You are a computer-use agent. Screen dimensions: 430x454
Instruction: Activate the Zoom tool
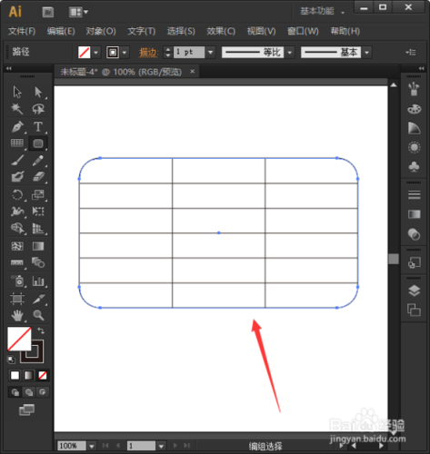pos(38,315)
